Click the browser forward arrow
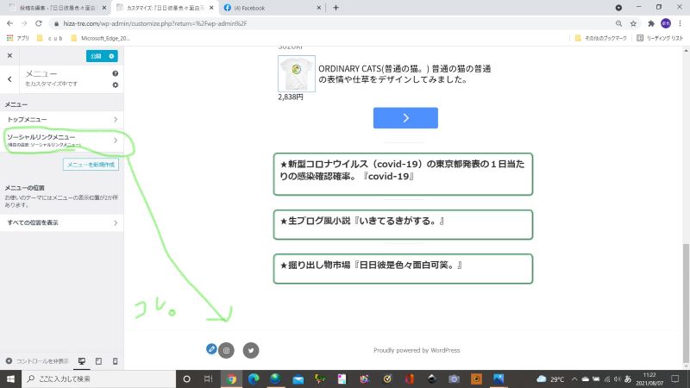Screen dimensions: 690x388 point(24,23)
